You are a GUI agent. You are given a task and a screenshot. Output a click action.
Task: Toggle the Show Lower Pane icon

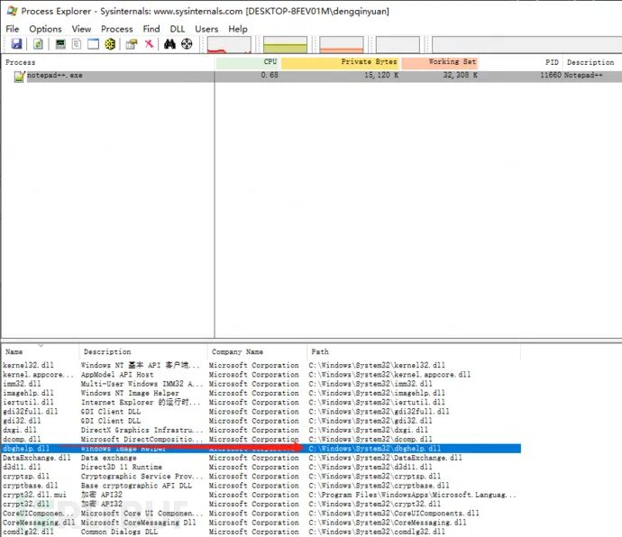coord(93,44)
